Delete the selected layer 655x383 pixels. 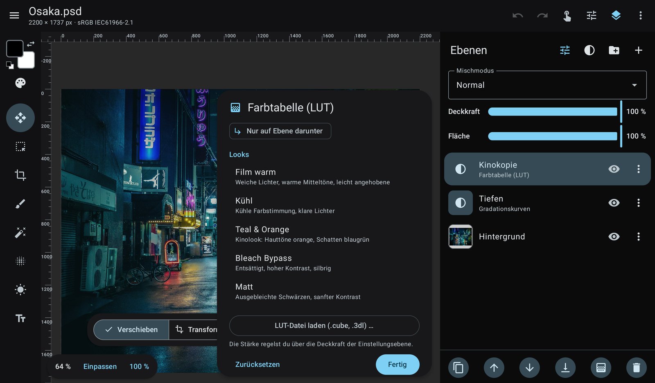(x=637, y=368)
